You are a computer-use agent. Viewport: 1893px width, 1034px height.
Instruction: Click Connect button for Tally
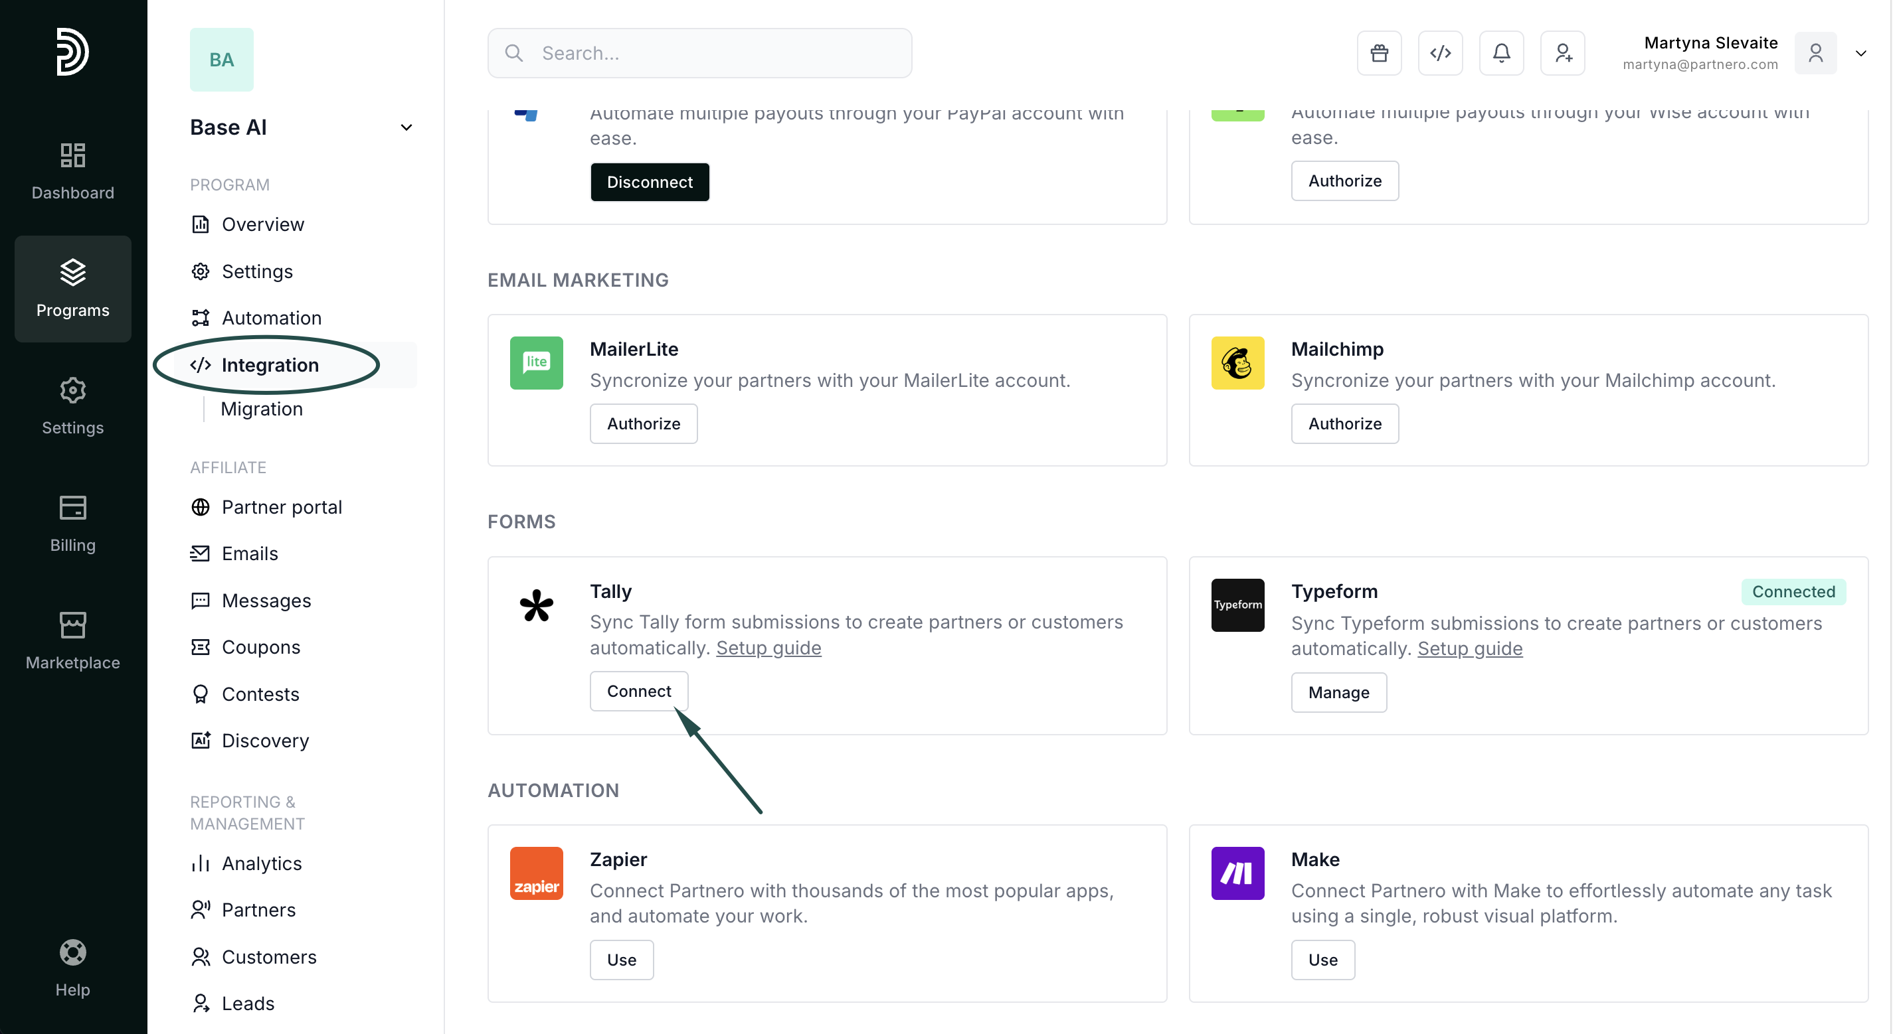(x=638, y=690)
